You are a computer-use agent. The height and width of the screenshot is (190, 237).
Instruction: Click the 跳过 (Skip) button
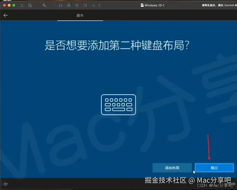(x=214, y=168)
